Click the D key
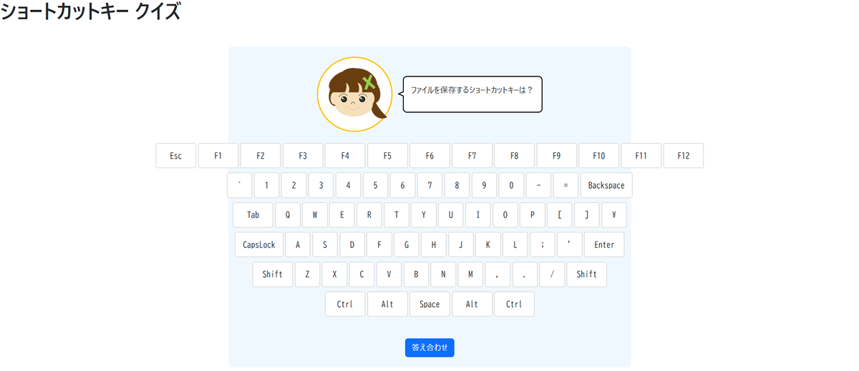This screenshot has height=371, width=859. pyautogui.click(x=352, y=244)
